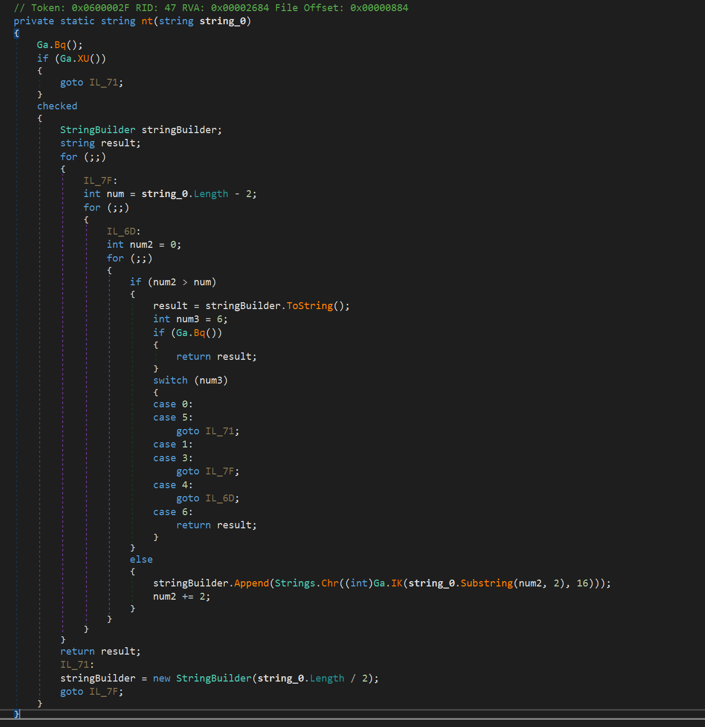705x727 pixels.
Task: Open the Chr method reference
Action: click(330, 583)
